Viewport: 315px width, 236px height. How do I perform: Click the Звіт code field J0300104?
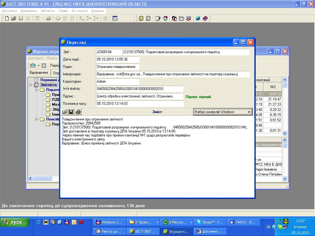[109, 52]
